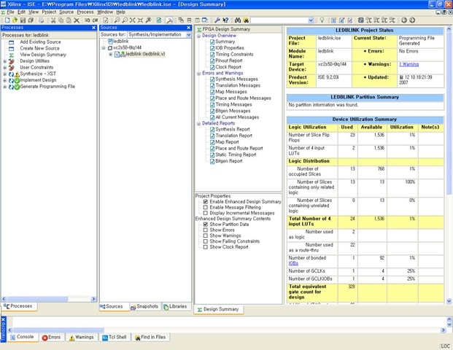
Task: Click the lightbulb tips icon
Action: [x=322, y=20]
